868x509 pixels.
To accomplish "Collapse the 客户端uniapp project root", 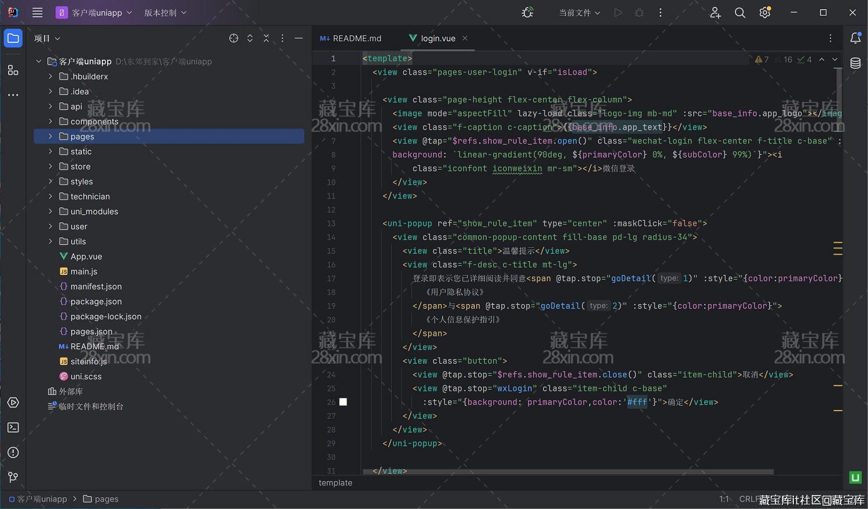I will pyautogui.click(x=39, y=61).
